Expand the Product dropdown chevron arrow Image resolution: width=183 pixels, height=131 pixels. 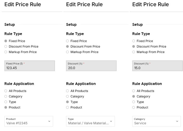tap(49, 121)
